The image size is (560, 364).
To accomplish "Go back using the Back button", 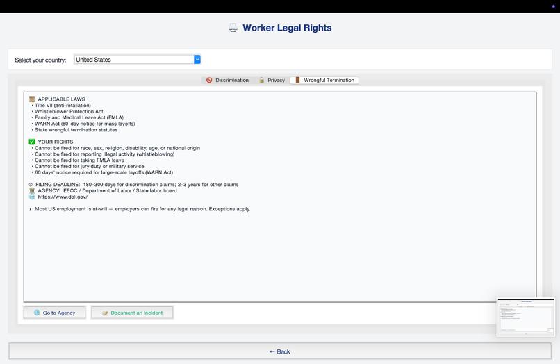I will [280, 351].
